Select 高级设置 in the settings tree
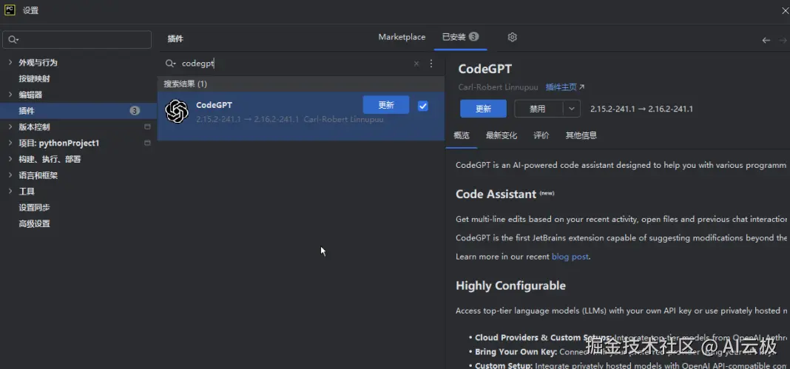The image size is (790, 369). 34,223
